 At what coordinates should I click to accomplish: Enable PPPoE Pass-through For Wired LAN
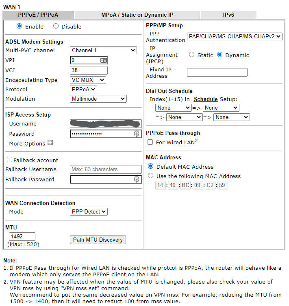click(150, 142)
